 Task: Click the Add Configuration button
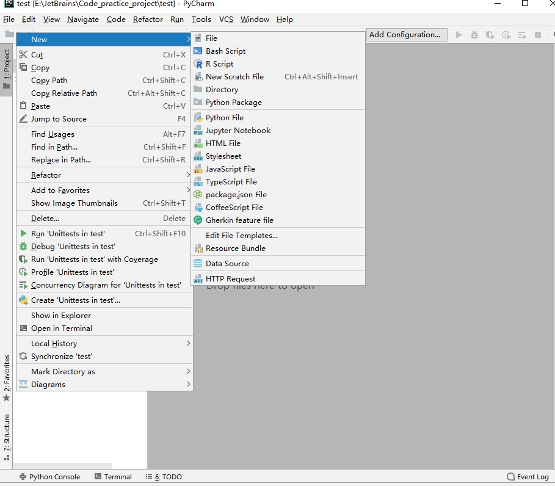click(405, 35)
